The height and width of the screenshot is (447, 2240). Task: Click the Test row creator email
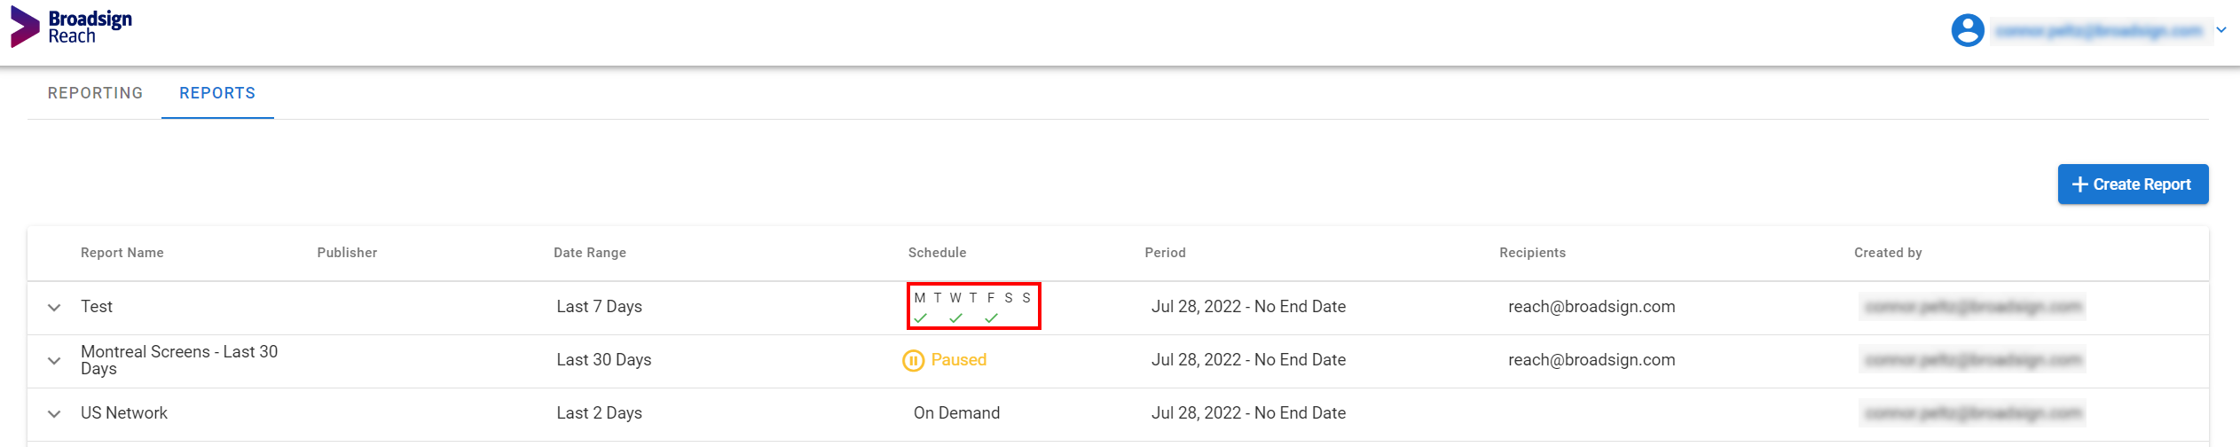tap(1973, 307)
